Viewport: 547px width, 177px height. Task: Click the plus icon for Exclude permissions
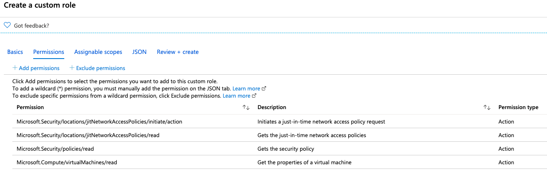tap(72, 68)
